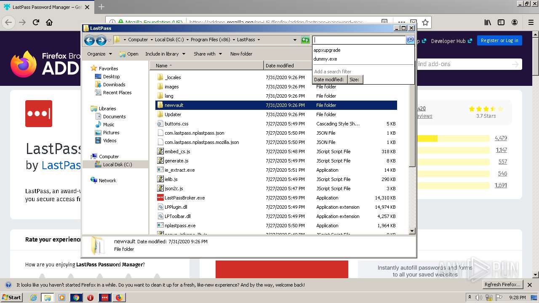Open the Share with dropdown

point(207,54)
